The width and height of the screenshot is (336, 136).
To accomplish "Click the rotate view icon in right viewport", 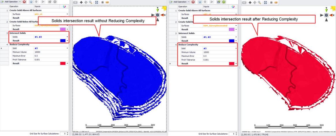I will 255,2.
